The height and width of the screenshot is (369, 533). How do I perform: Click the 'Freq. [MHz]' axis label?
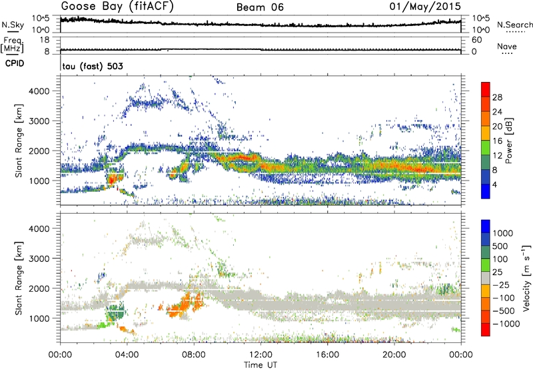(12, 45)
